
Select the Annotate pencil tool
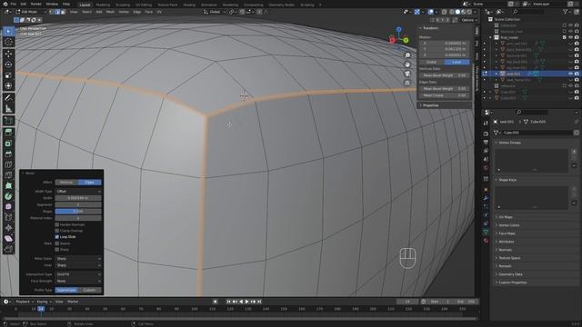point(8,98)
